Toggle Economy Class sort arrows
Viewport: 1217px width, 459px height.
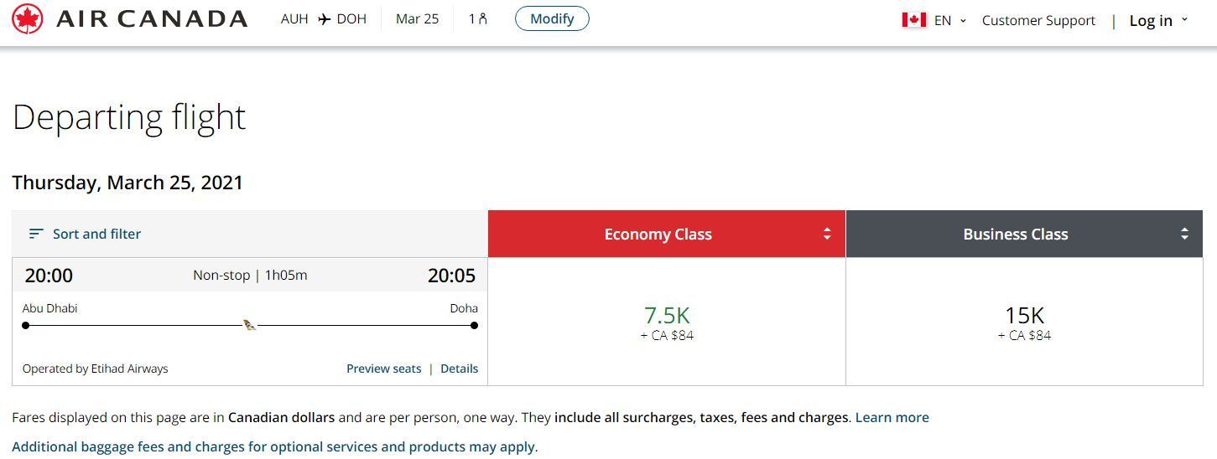point(827,235)
